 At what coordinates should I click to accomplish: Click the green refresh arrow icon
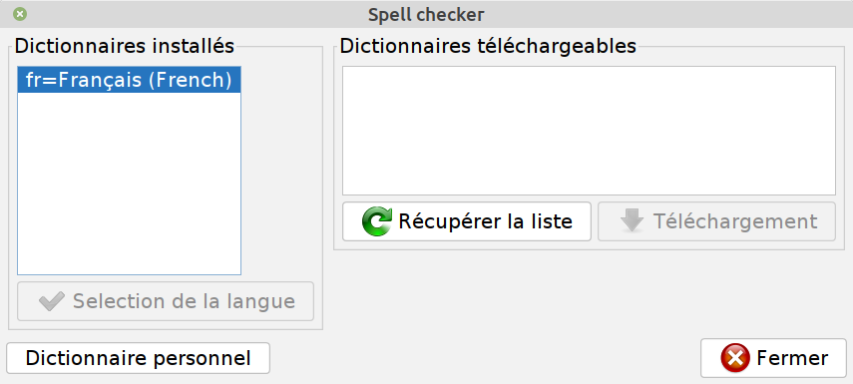tap(376, 221)
